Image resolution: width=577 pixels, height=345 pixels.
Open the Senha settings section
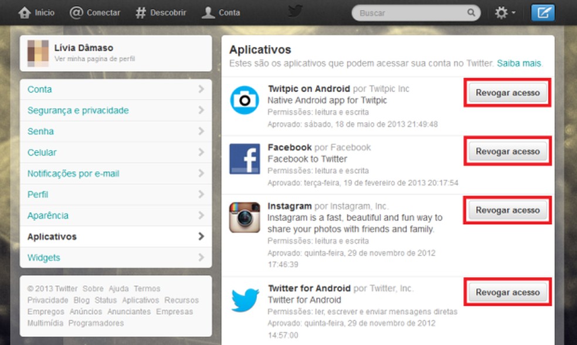(x=116, y=132)
